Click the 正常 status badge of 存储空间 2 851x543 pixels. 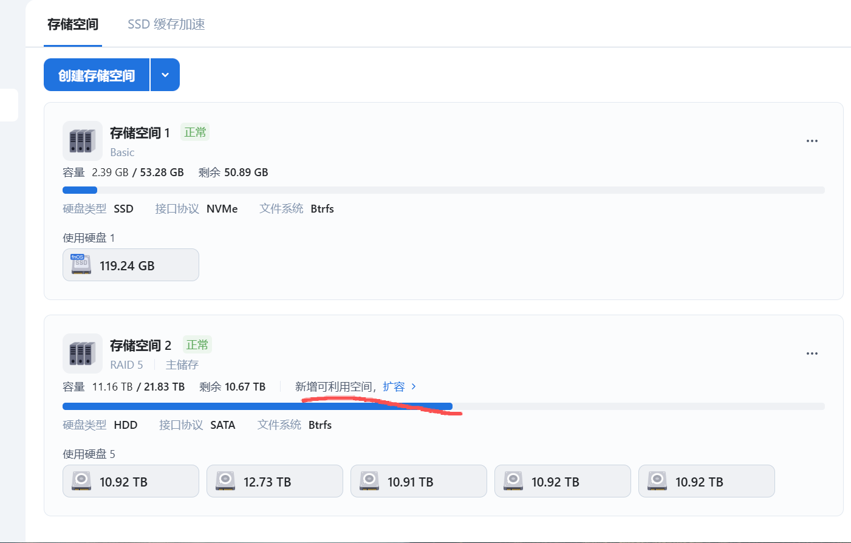[197, 345]
